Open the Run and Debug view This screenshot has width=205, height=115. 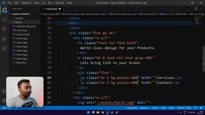click(4, 39)
